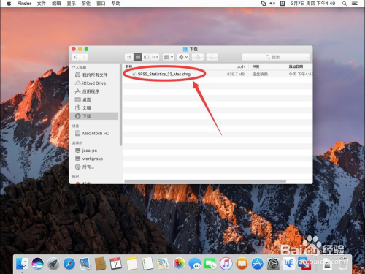
Task: Click the 638.7 MB size cell
Action: tap(236, 74)
